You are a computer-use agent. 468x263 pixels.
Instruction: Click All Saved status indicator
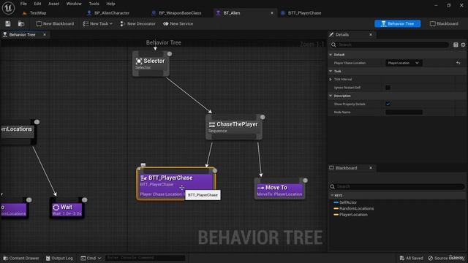click(x=411, y=258)
